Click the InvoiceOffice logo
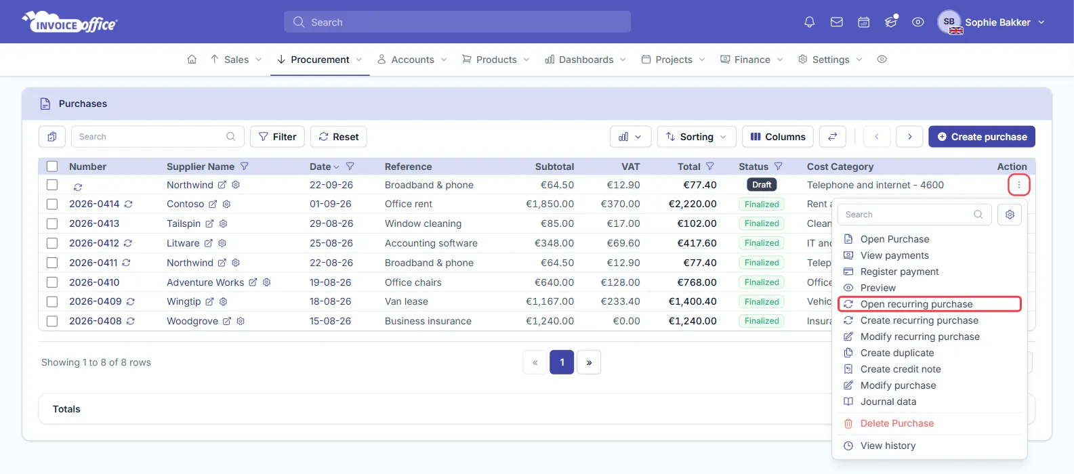Viewport: 1074px width, 474px height. pos(69,22)
